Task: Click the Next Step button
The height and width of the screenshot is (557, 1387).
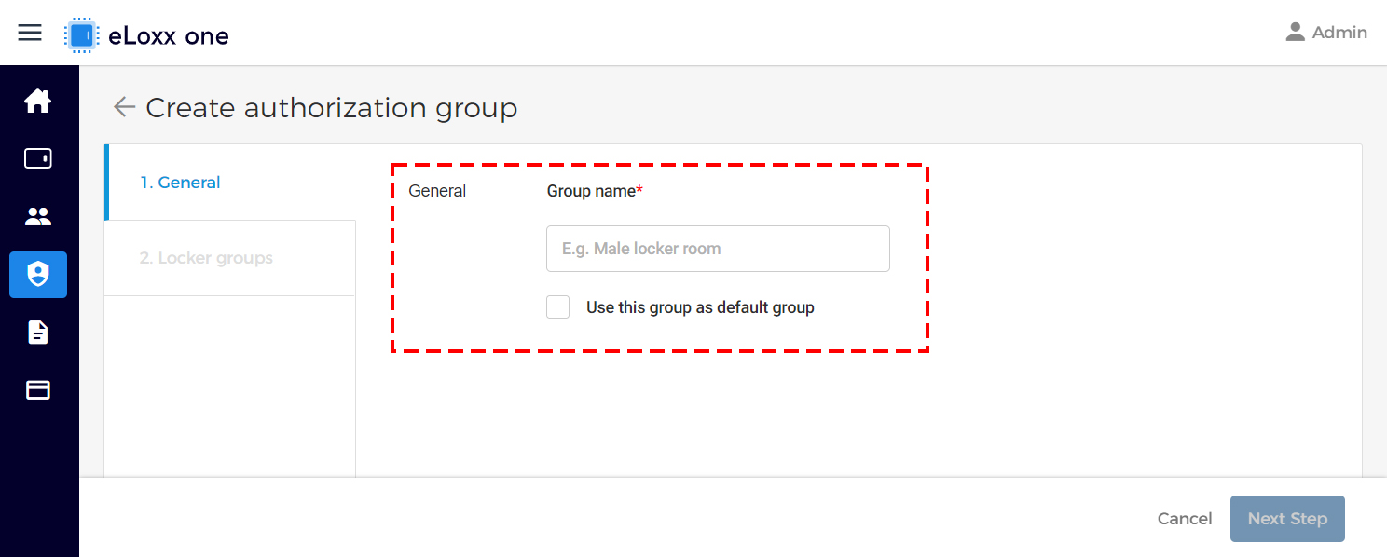Action: pyautogui.click(x=1287, y=519)
